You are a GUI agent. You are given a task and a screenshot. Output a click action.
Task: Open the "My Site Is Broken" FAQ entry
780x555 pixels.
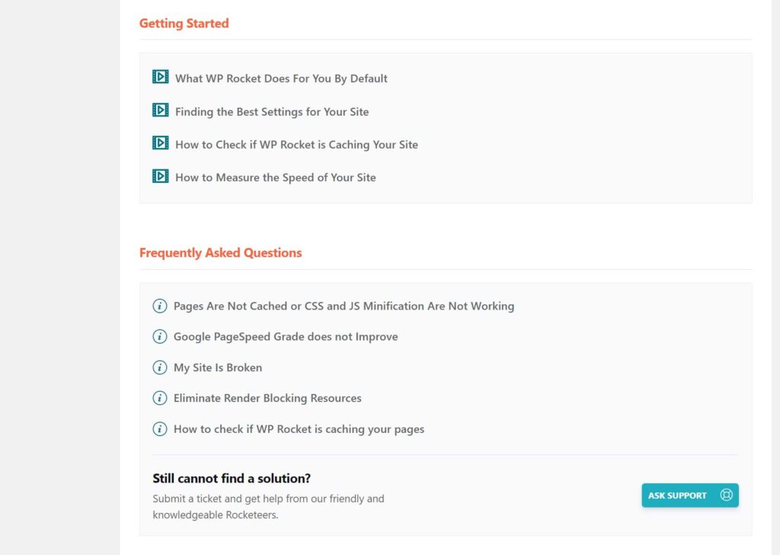pyautogui.click(x=218, y=367)
